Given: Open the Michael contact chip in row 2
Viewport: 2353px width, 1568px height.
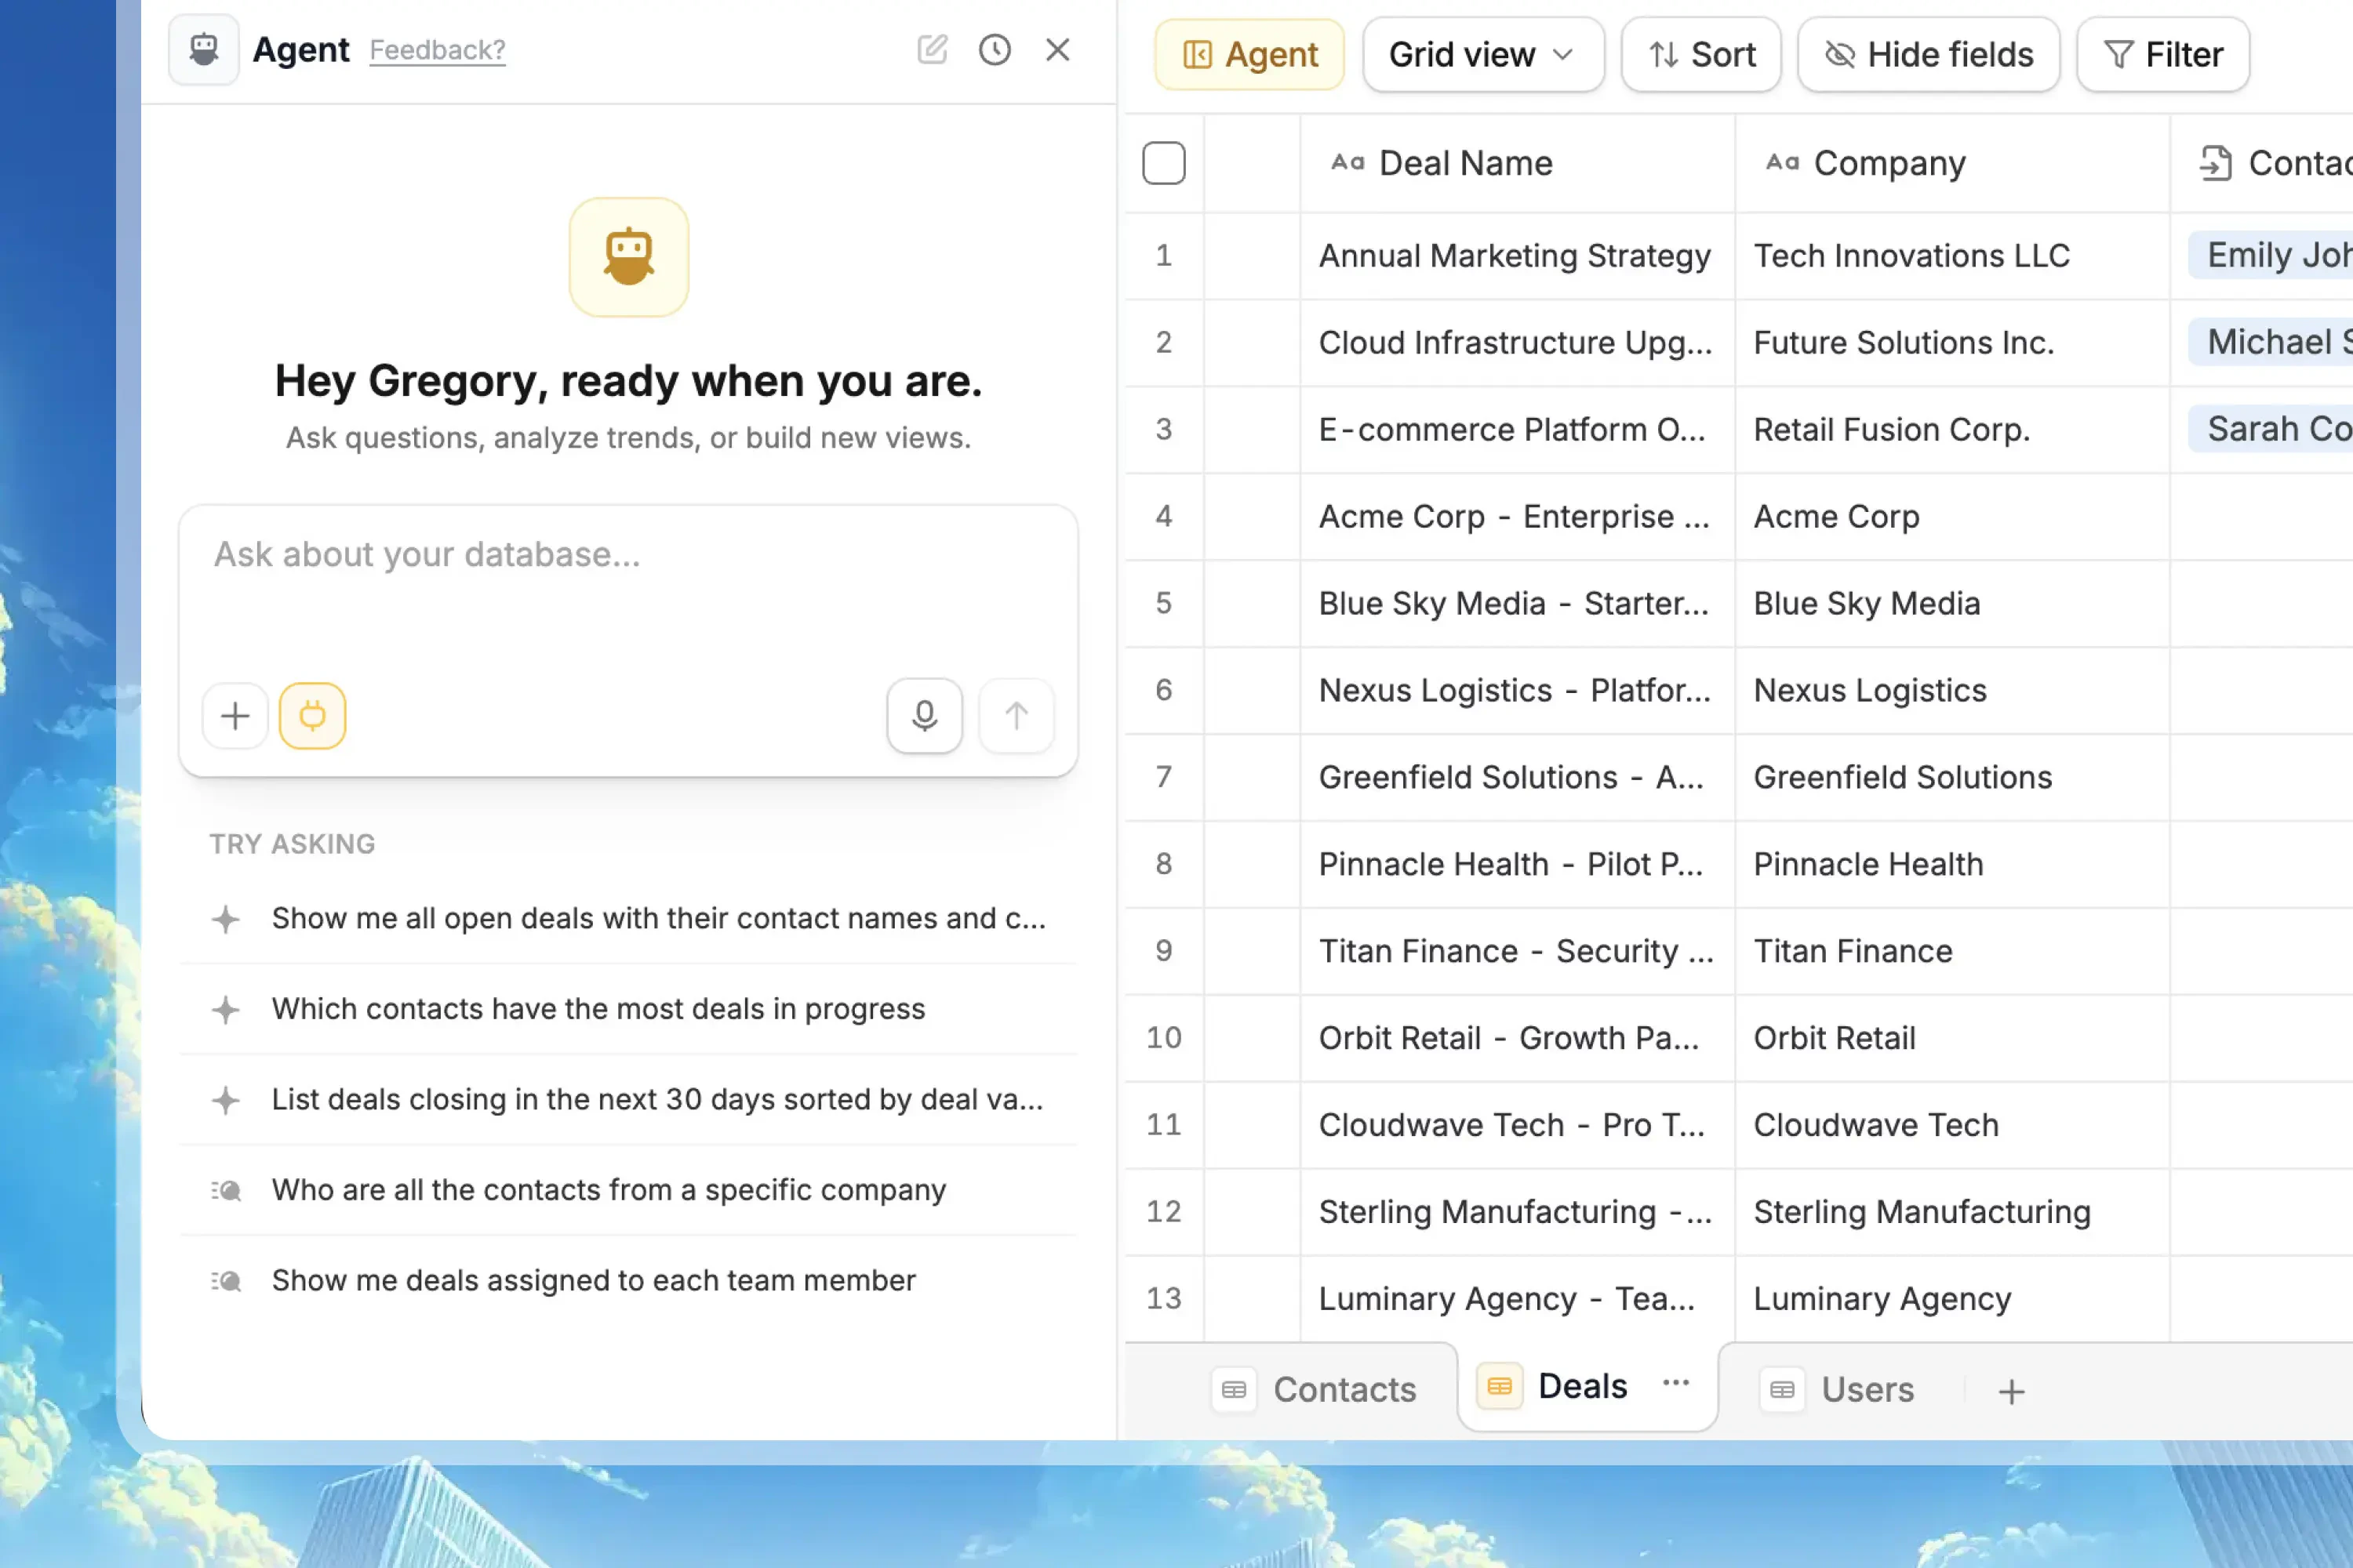Looking at the screenshot, I should (x=2271, y=342).
